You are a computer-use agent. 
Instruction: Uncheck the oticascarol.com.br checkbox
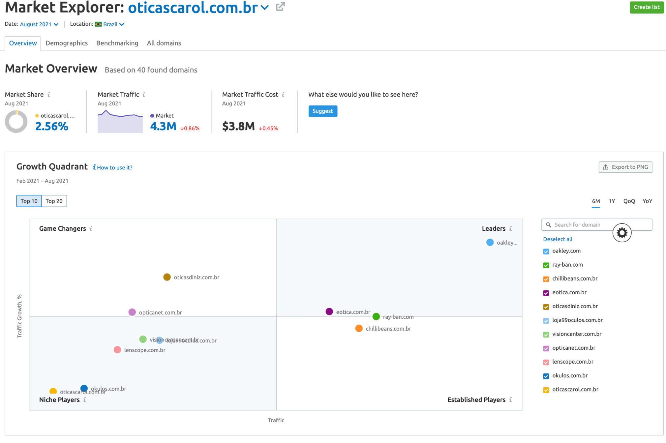[x=546, y=390]
